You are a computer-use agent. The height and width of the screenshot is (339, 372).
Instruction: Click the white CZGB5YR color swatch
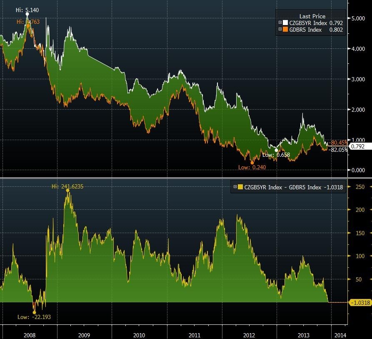coord(286,23)
